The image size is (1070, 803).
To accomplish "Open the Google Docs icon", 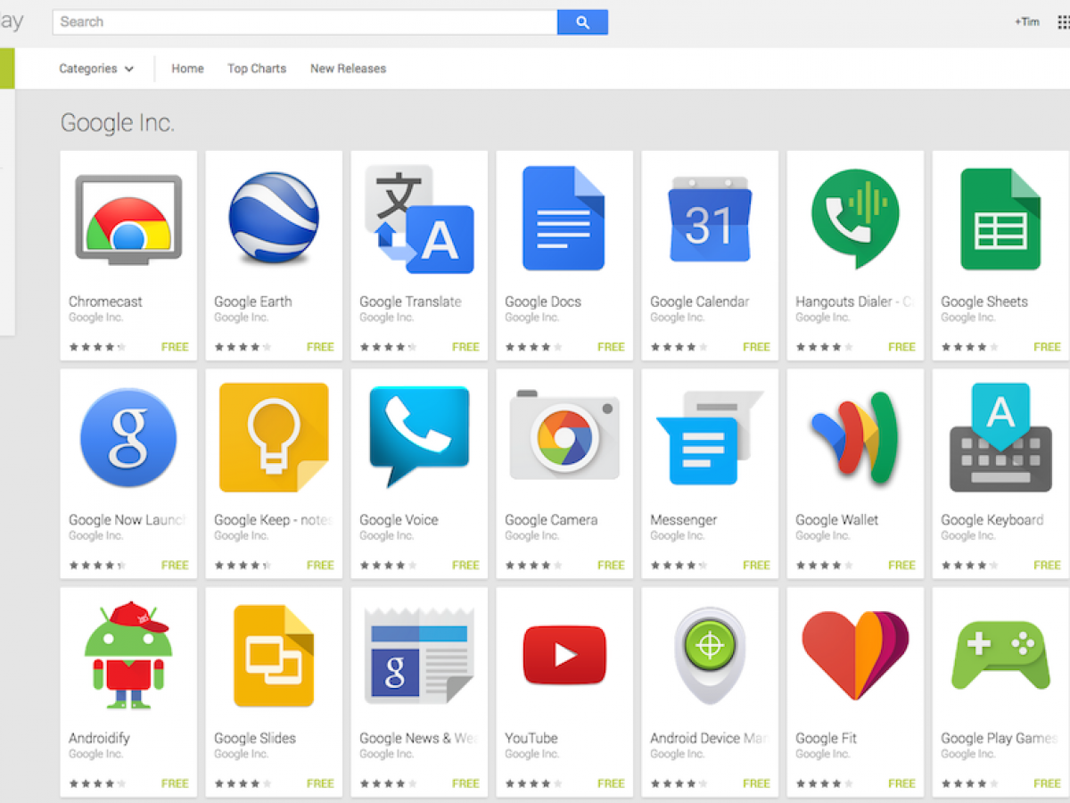I will (564, 218).
